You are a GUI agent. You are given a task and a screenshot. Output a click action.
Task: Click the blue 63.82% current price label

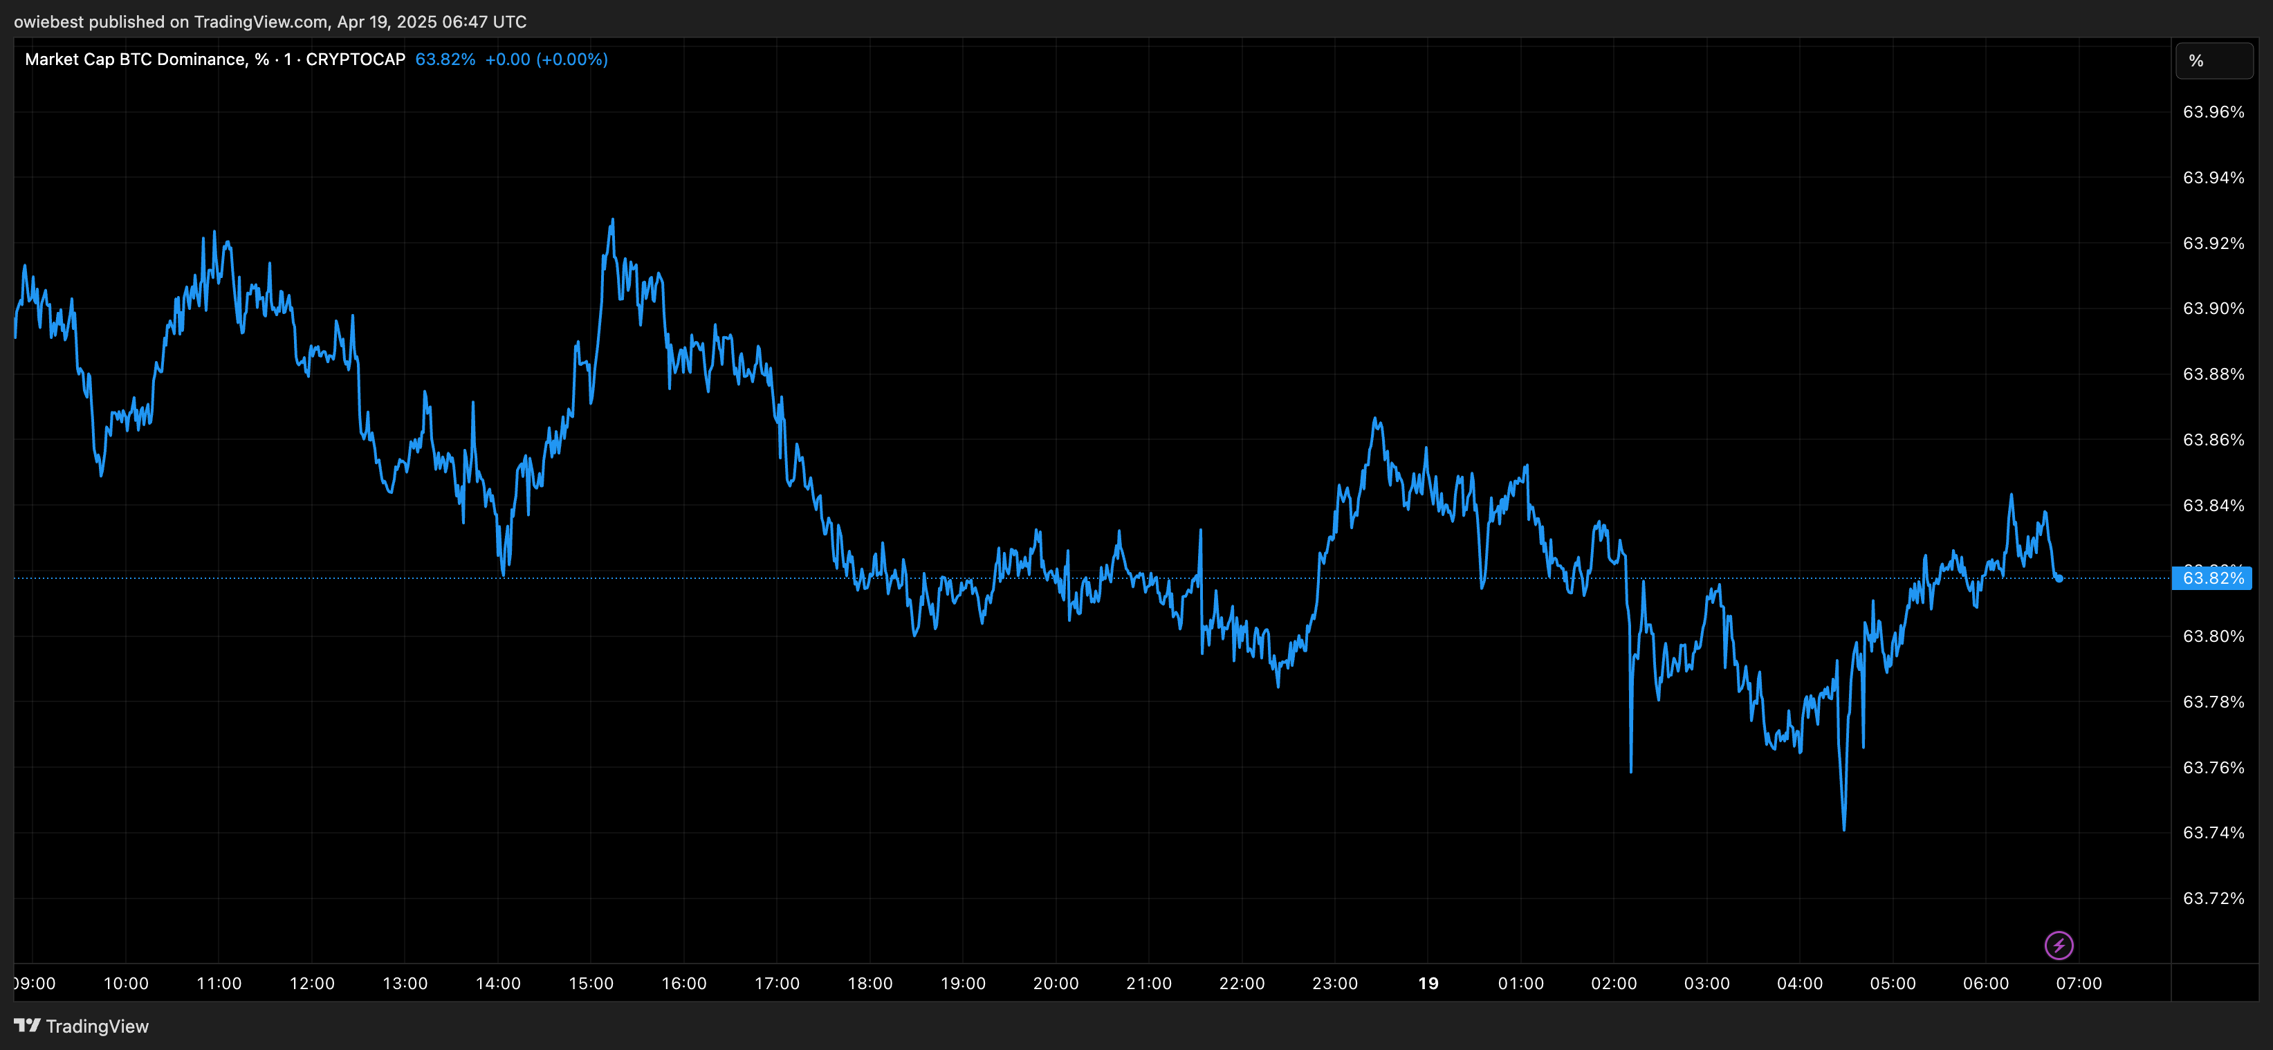point(2212,579)
